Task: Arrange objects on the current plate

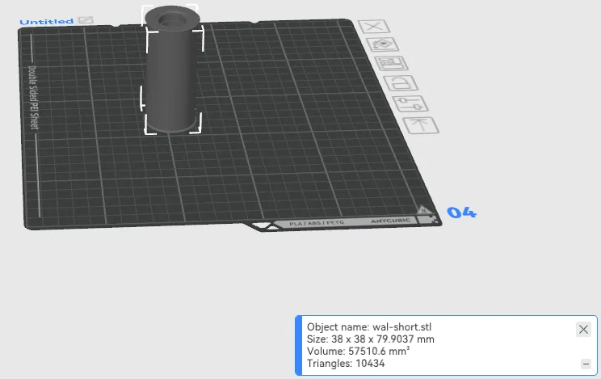Action: click(391, 63)
